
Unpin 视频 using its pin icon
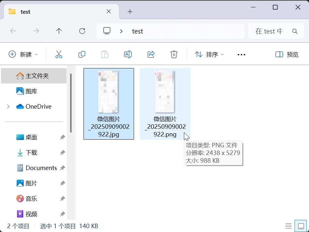(62, 214)
